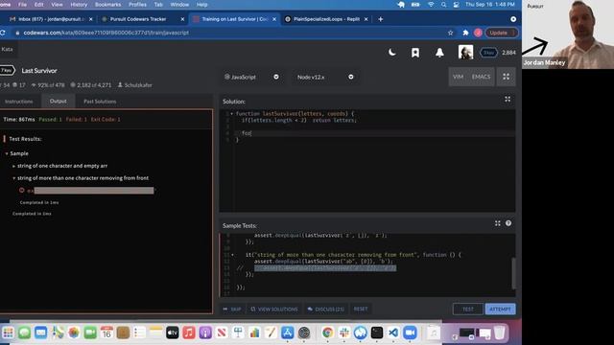This screenshot has width=614, height=345.
Task: Collapse 'string of more than one character' result
Action: [x=83, y=178]
